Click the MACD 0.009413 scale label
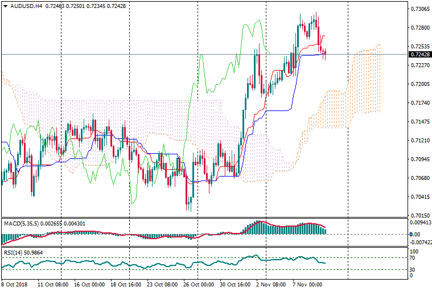This screenshot has width=432, height=291. (420, 223)
